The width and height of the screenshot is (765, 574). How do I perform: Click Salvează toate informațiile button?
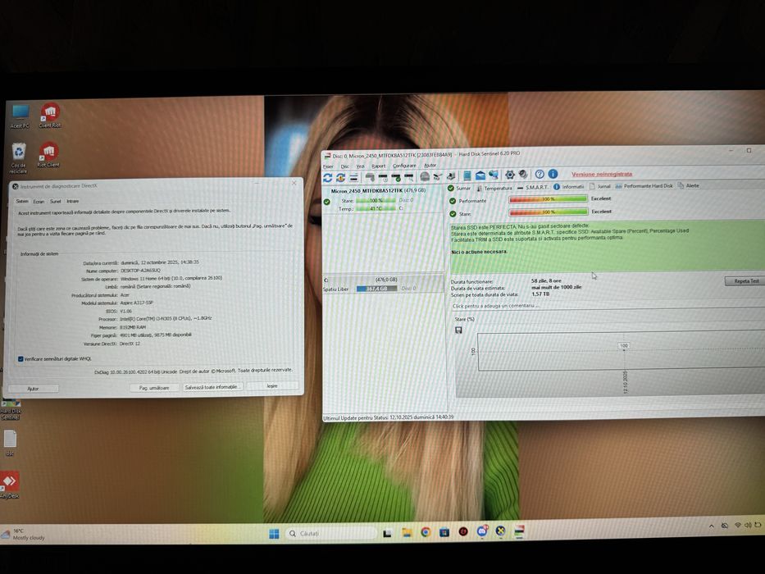pyautogui.click(x=212, y=387)
